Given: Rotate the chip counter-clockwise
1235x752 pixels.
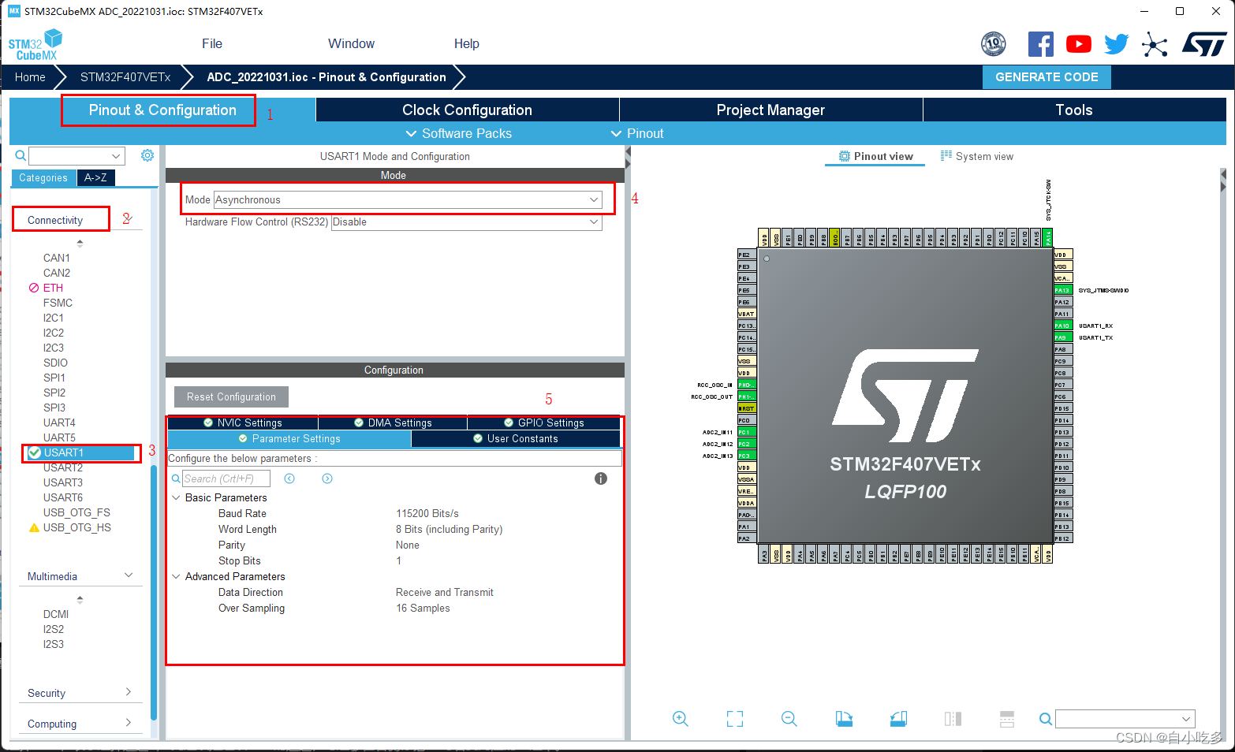Looking at the screenshot, I should point(898,718).
